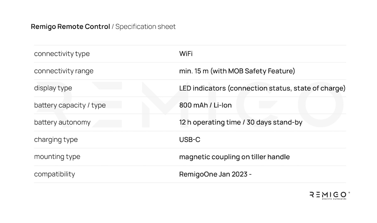Click the "Specification sheet" heading text

click(x=145, y=27)
